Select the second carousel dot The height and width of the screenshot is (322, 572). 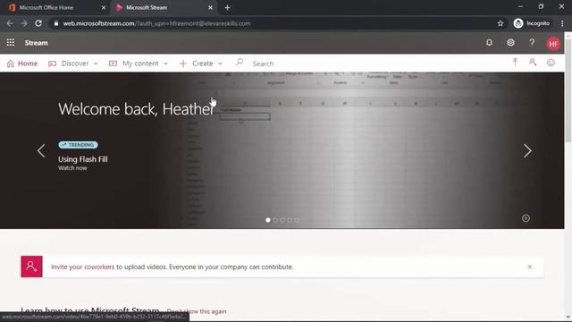tap(275, 220)
